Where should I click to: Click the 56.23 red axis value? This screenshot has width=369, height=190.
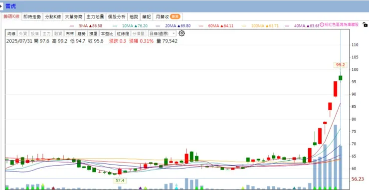coord(358,179)
